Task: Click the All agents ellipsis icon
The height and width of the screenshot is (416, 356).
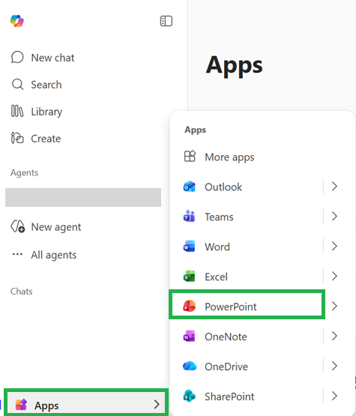Action: [17, 254]
